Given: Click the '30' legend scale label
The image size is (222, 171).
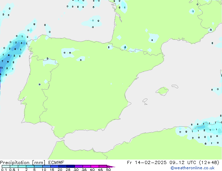Looking at the screenshot, I should tap(76, 170).
